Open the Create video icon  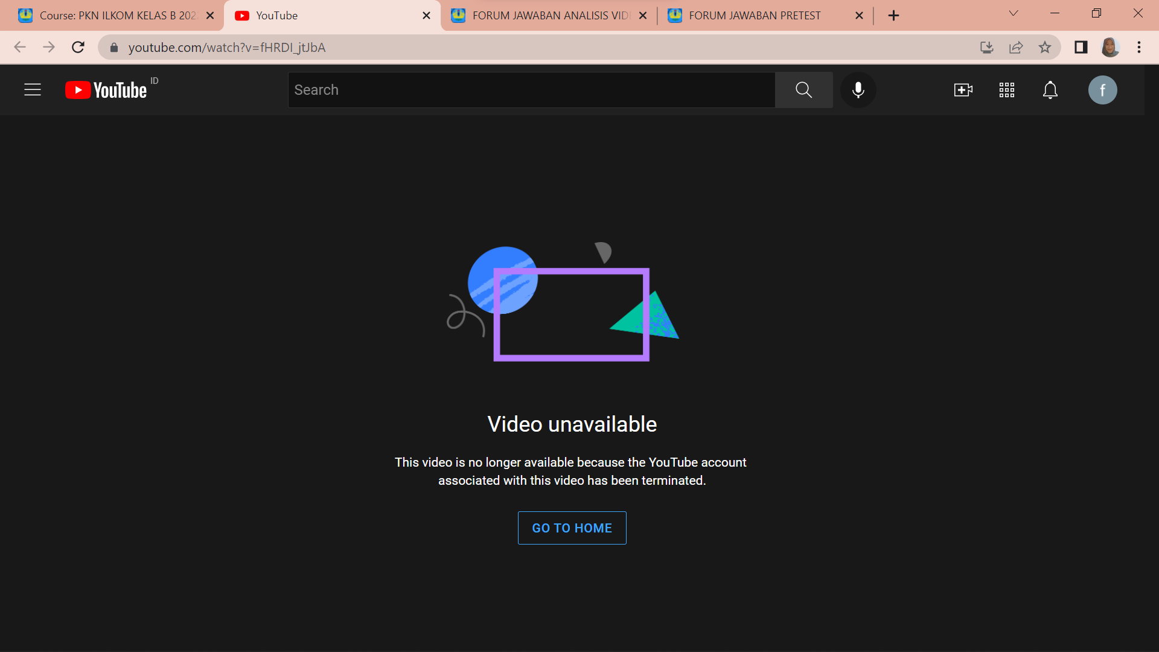(963, 90)
